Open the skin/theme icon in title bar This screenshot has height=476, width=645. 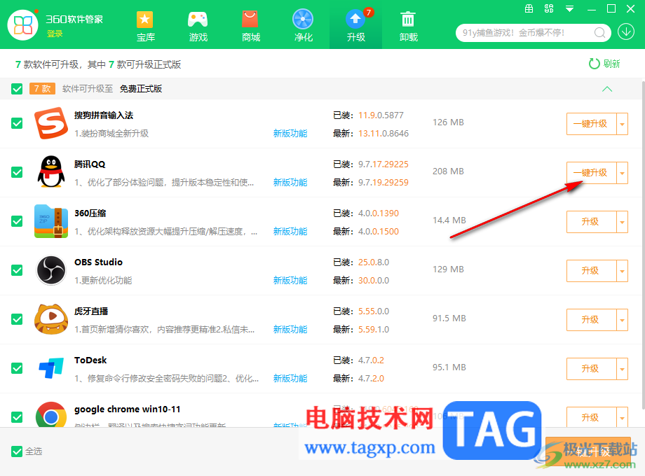[x=549, y=8]
